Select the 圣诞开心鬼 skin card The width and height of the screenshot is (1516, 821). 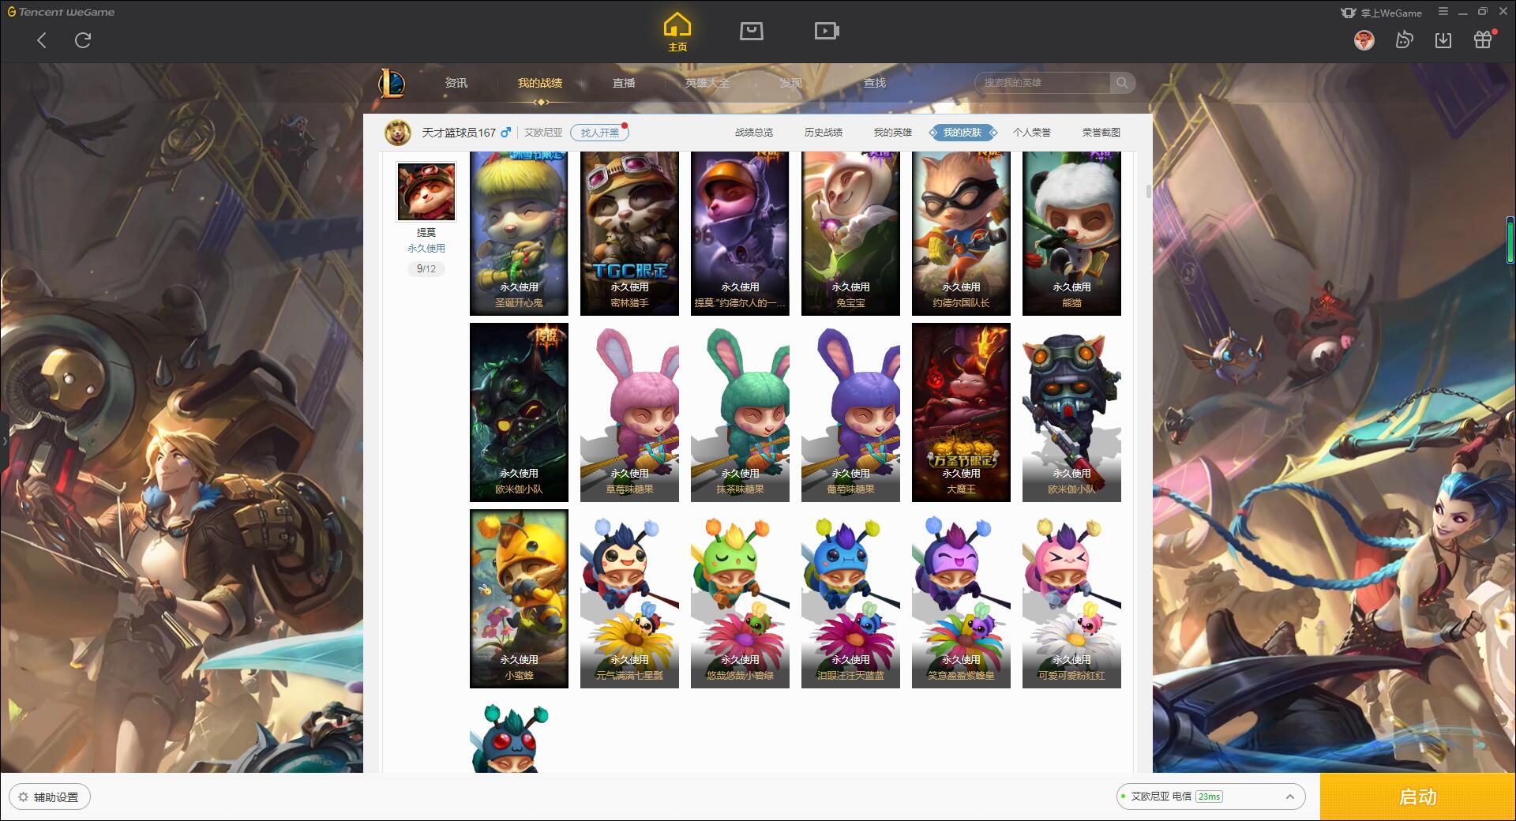tap(519, 234)
